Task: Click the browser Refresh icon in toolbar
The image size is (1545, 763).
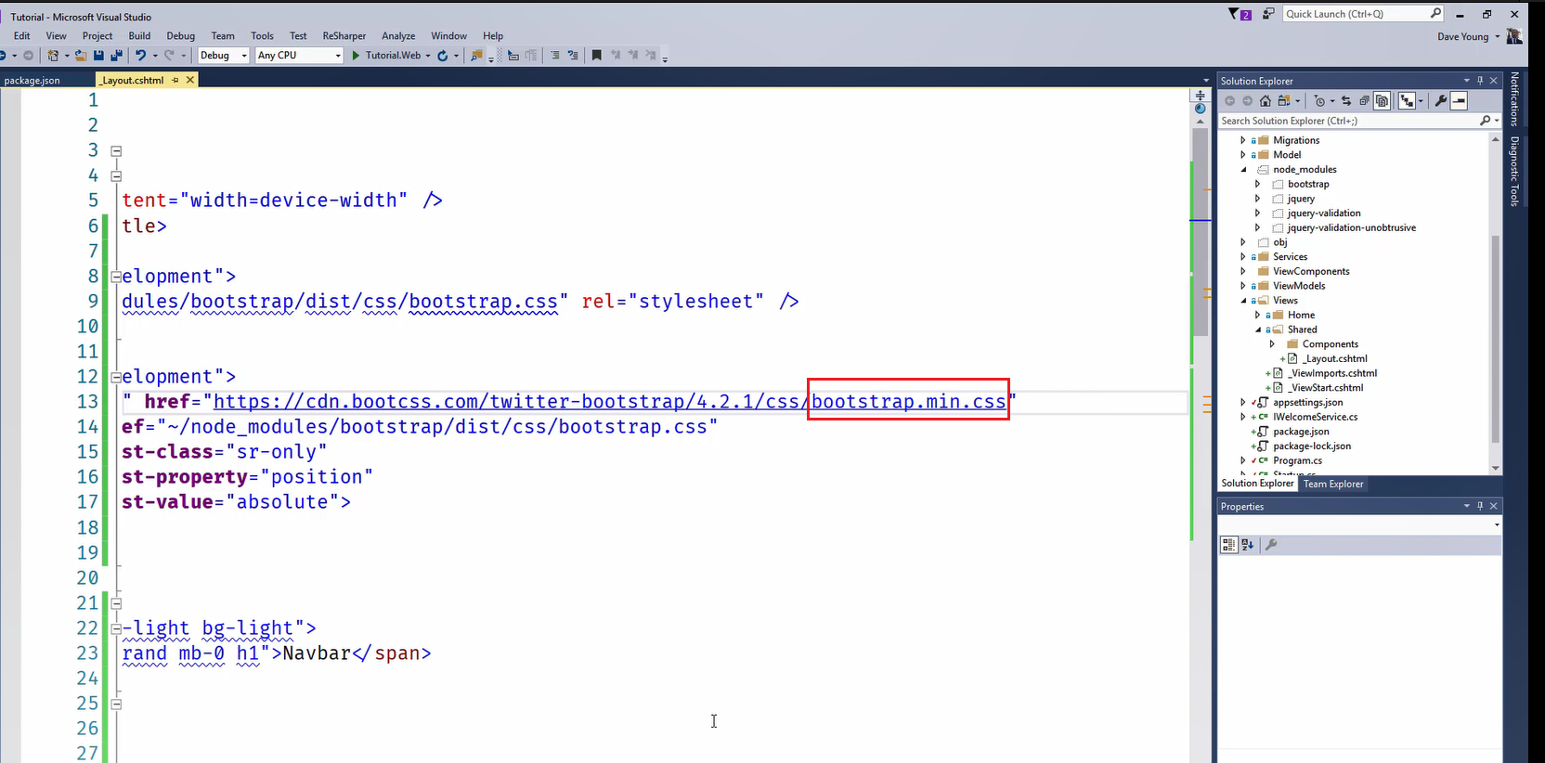Action: point(442,56)
